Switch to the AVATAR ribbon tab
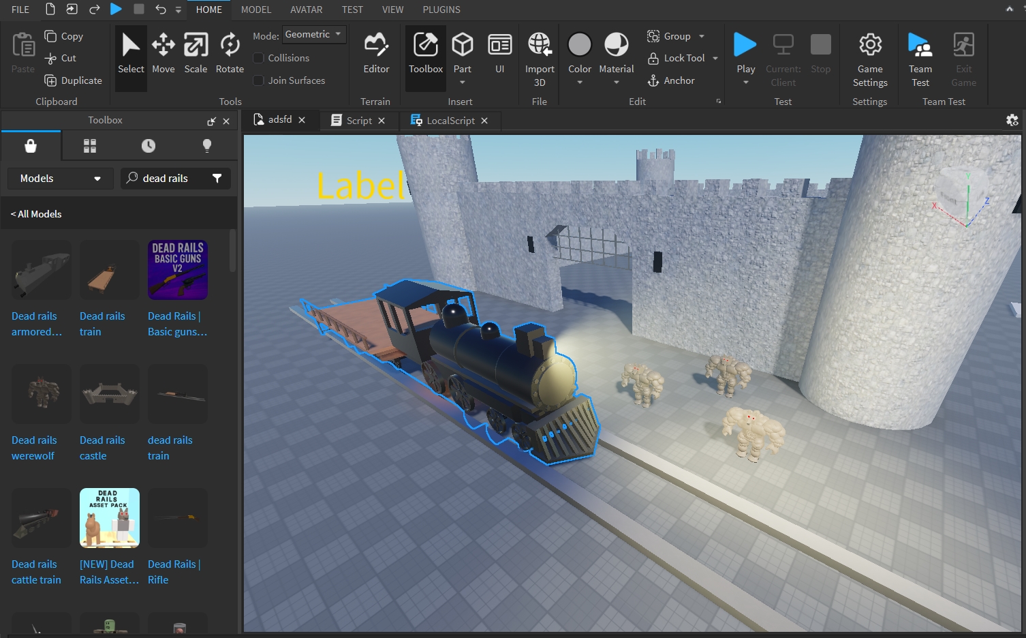1026x638 pixels. [307, 10]
